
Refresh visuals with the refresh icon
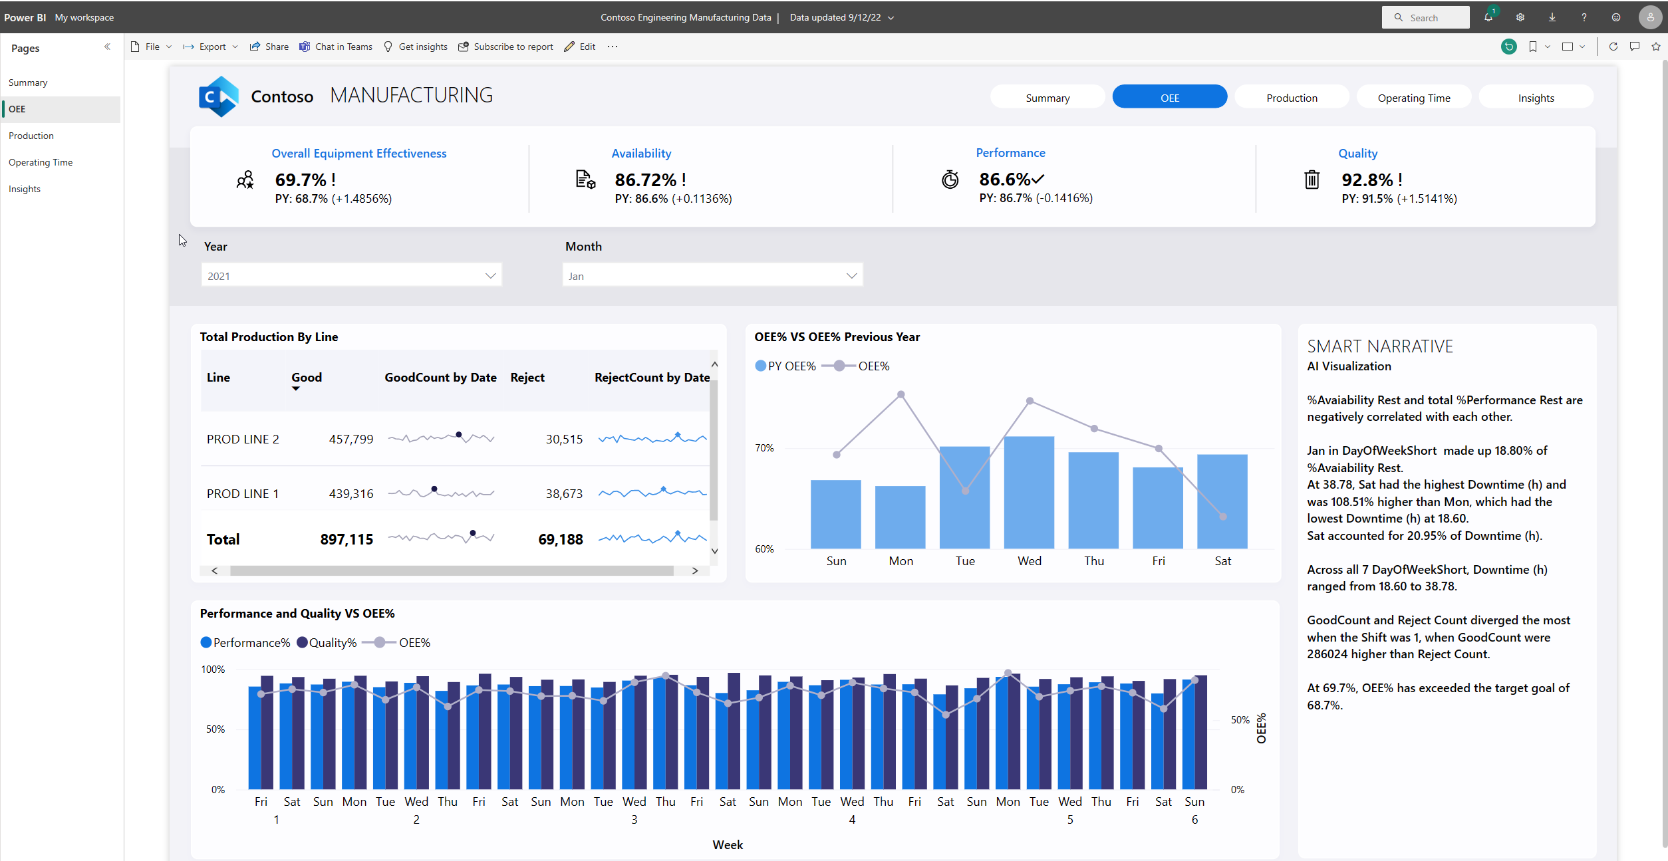(1613, 47)
